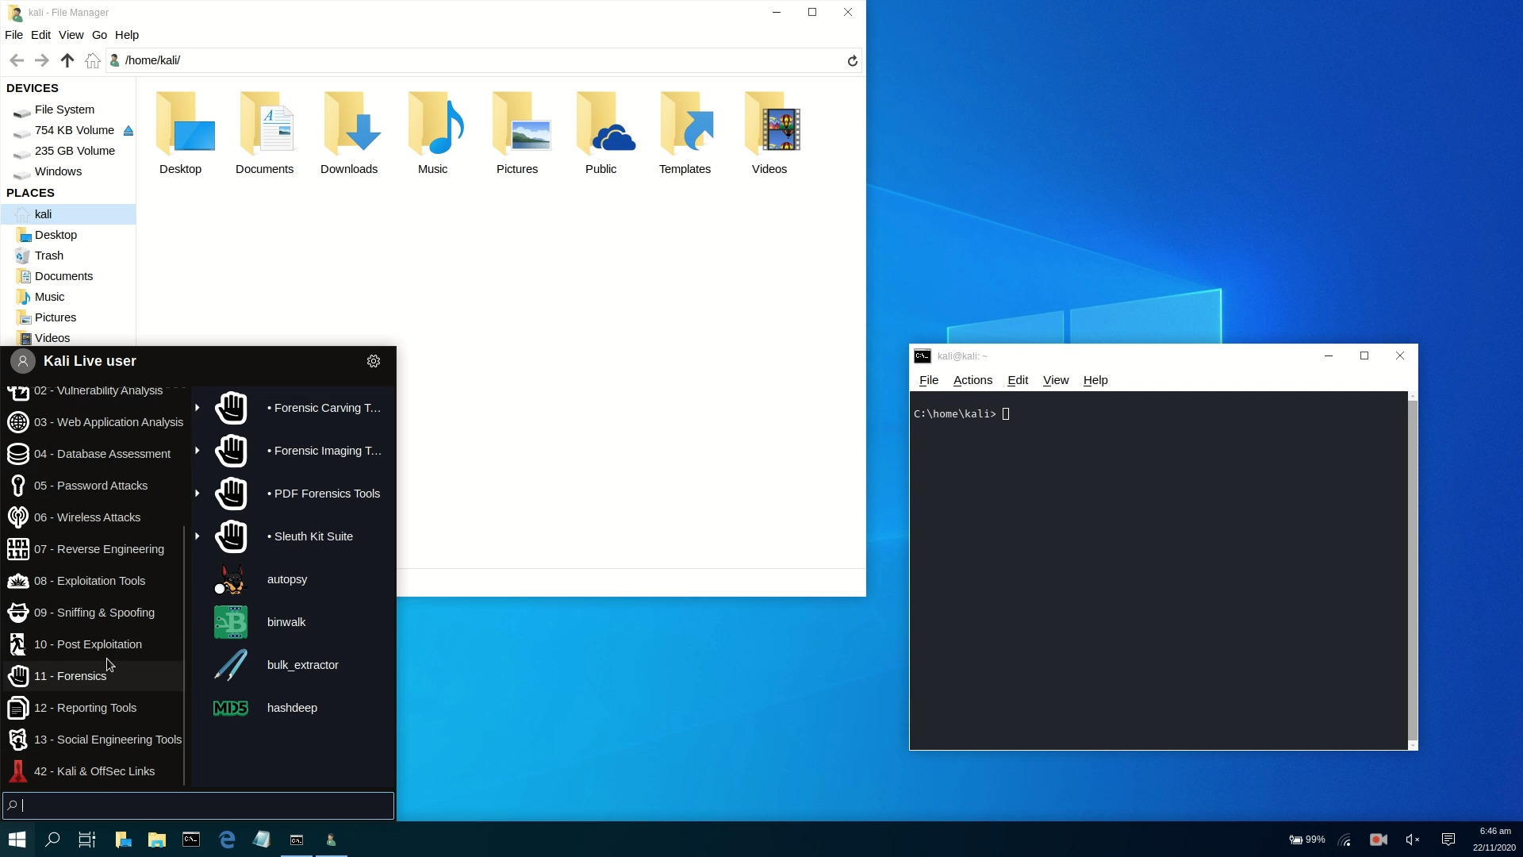Select 13 - Social Engineering Tools category
This screenshot has width=1523, height=857.
[x=95, y=740]
